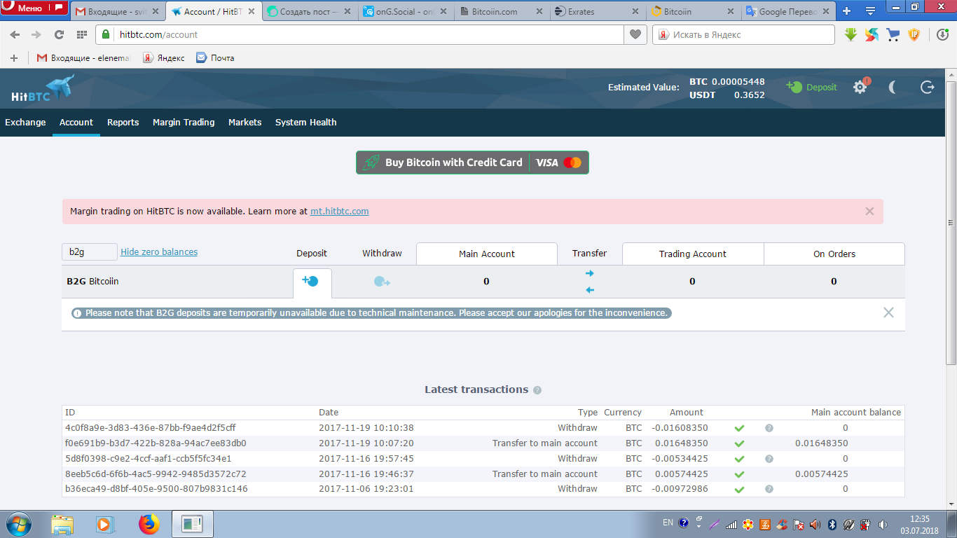Image resolution: width=957 pixels, height=538 pixels.
Task: Click Buy Bitcoin with Credit Card
Action: tap(472, 163)
